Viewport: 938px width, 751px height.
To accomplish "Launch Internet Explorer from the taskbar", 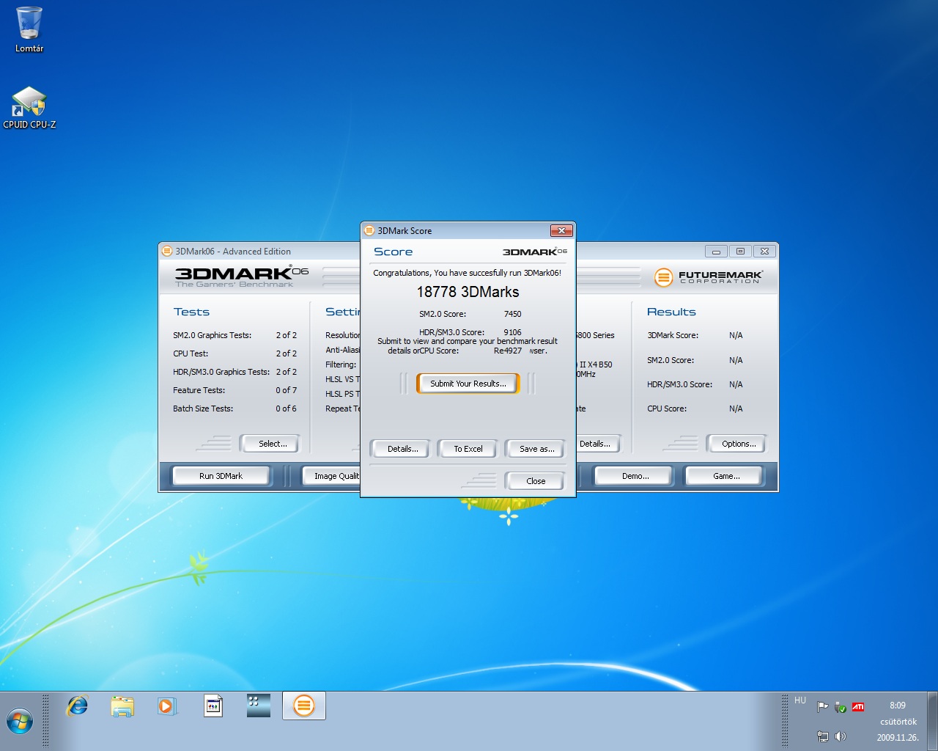I will pos(77,706).
